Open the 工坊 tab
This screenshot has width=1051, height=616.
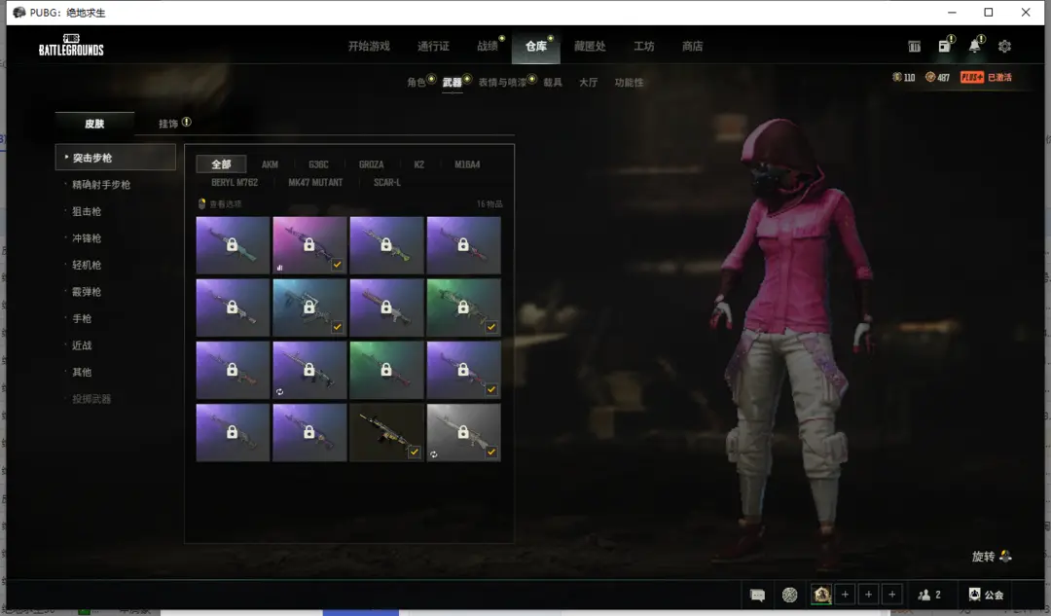644,46
